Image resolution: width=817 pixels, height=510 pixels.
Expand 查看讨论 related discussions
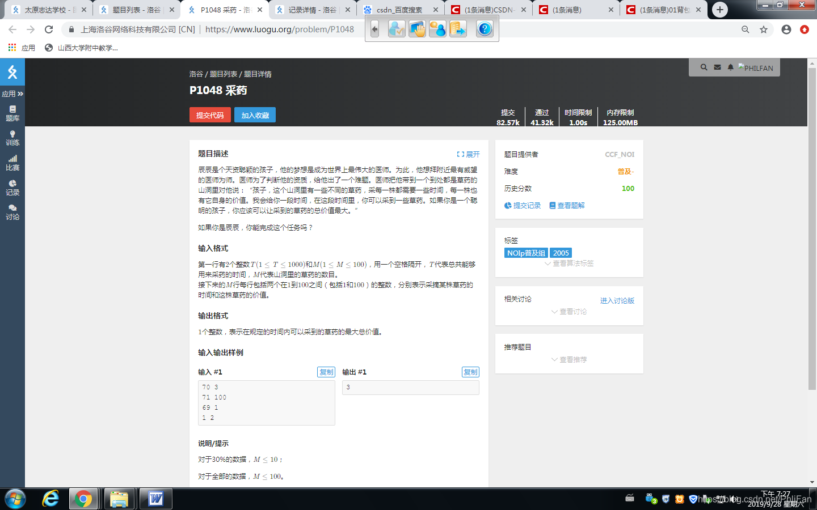[569, 312]
